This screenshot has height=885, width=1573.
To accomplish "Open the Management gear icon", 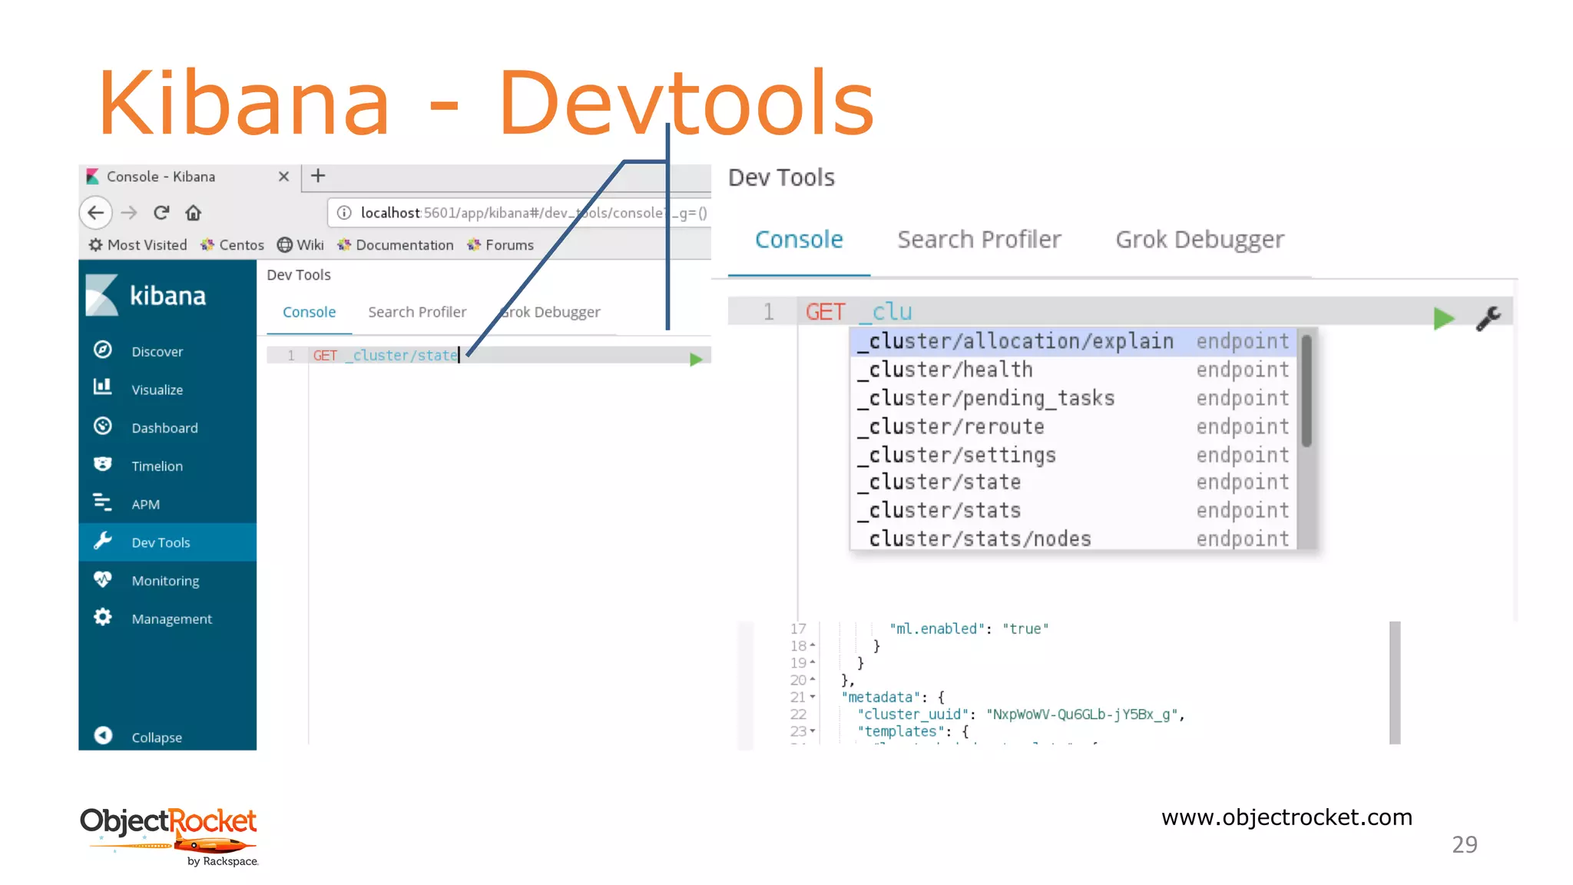I will (x=103, y=617).
